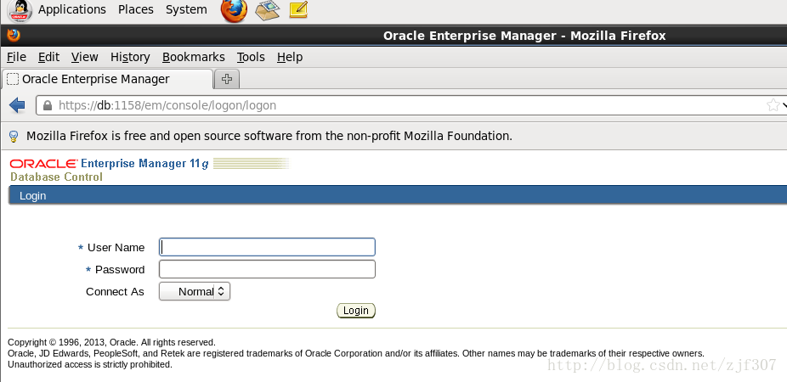Click the padlock icon in address bar
Screen dimensions: 787x382
48,106
